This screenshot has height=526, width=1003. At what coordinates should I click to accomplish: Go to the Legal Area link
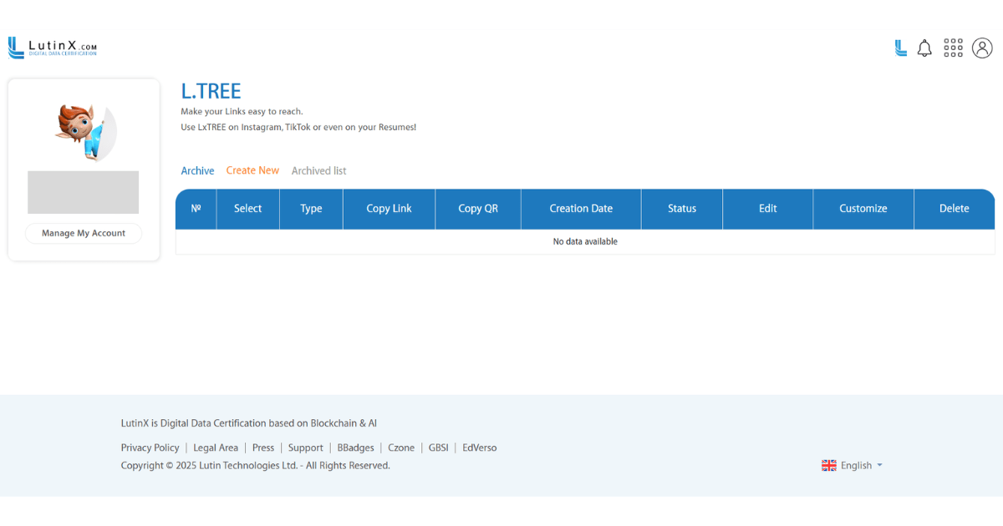click(216, 448)
